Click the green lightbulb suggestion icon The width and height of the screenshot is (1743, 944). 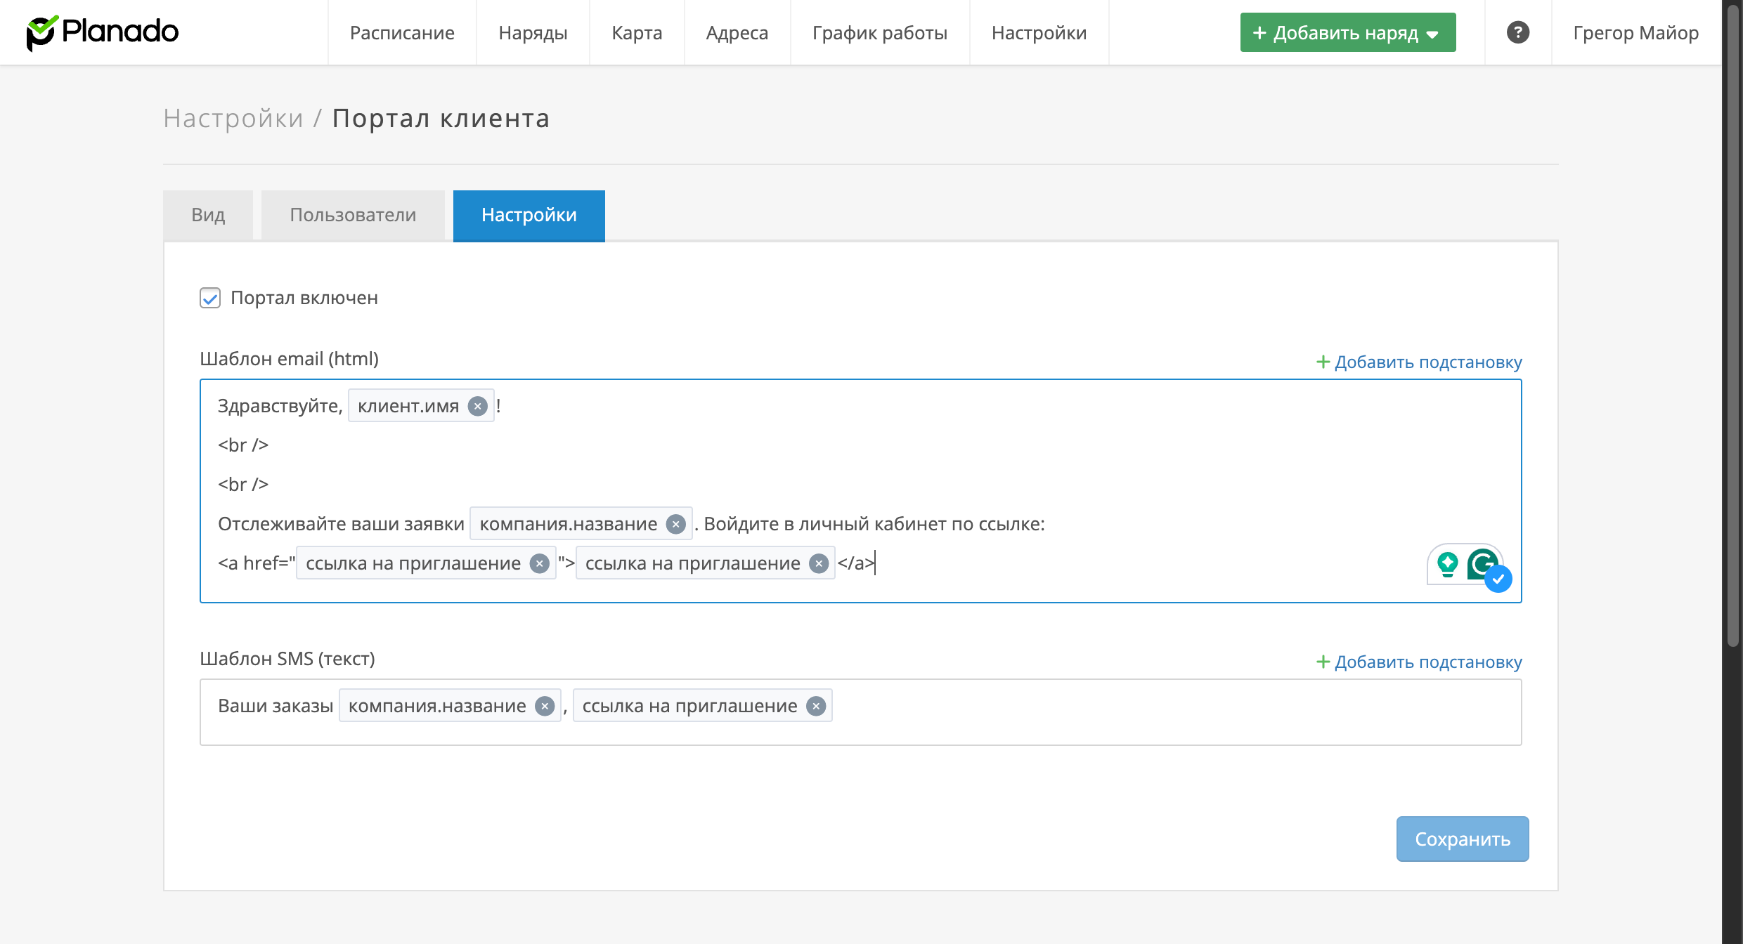pyautogui.click(x=1447, y=563)
